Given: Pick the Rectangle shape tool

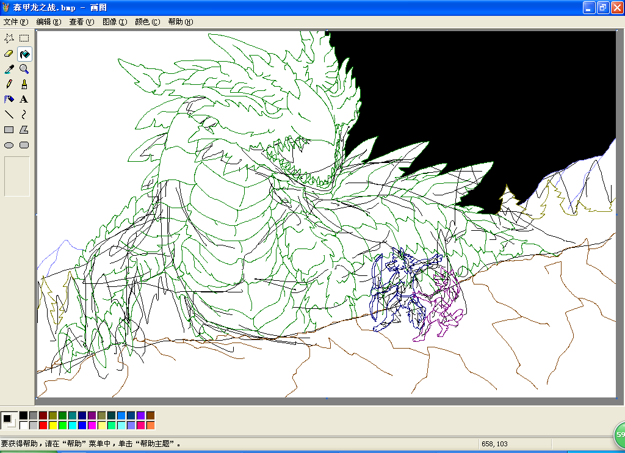Looking at the screenshot, I should coord(9,129).
